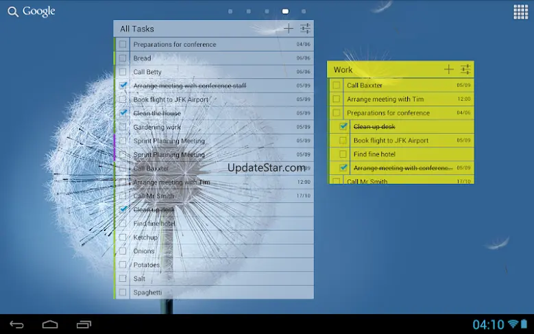Check Book flight to JFK Airport in All Tasks
Screen dimensions: 534x334
pyautogui.click(x=123, y=99)
